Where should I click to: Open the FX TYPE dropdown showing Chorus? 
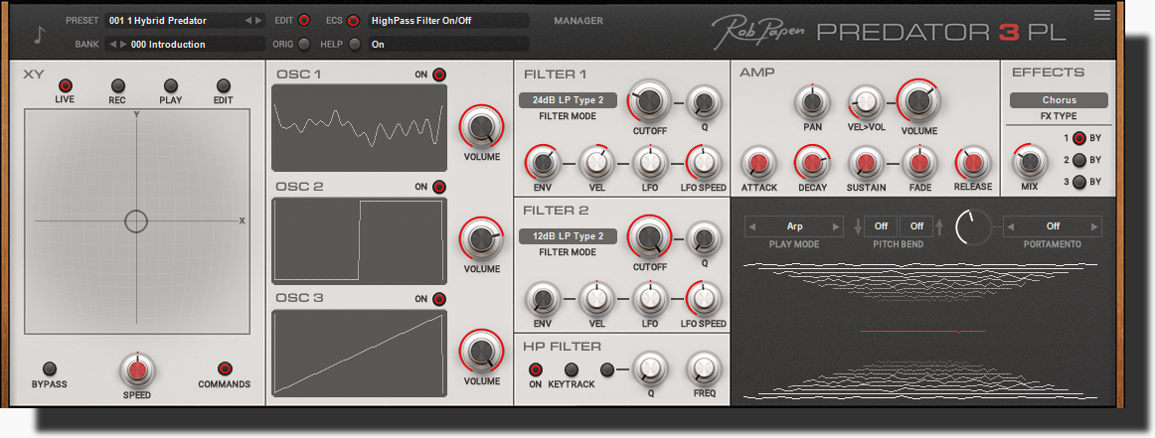click(x=1060, y=100)
